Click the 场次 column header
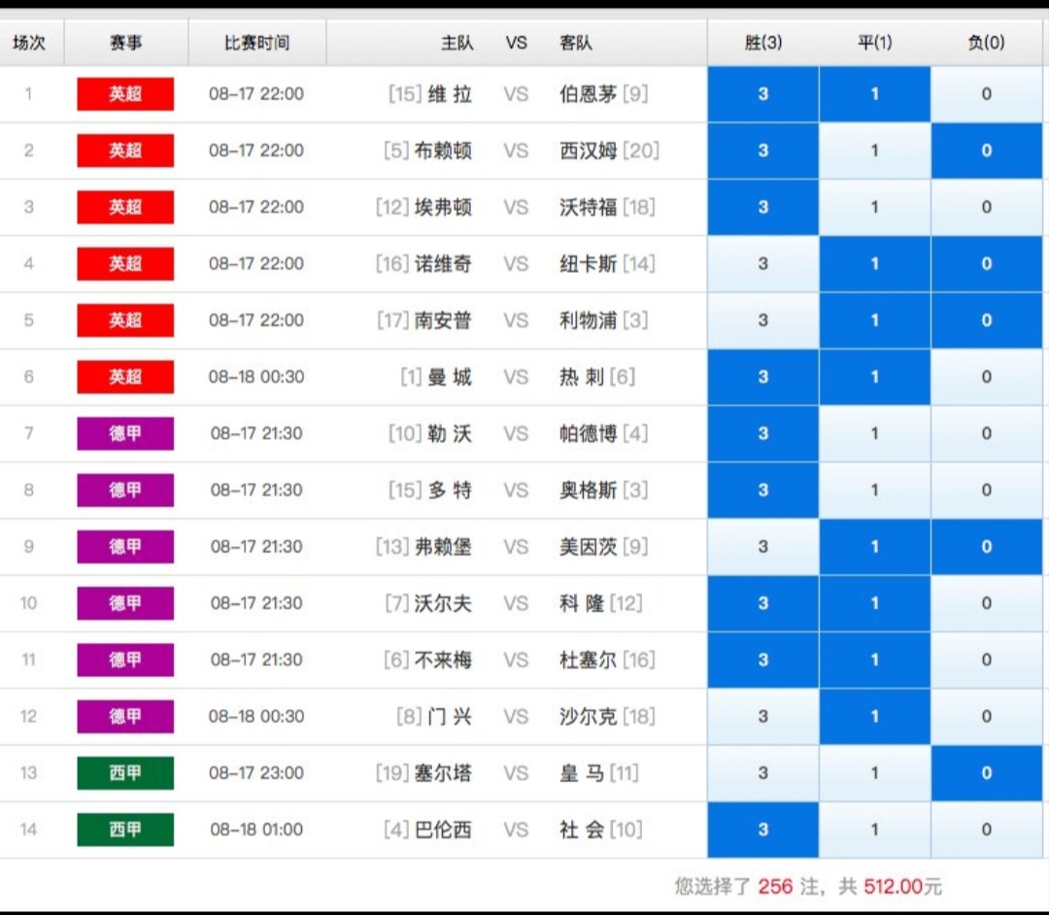 click(x=32, y=42)
